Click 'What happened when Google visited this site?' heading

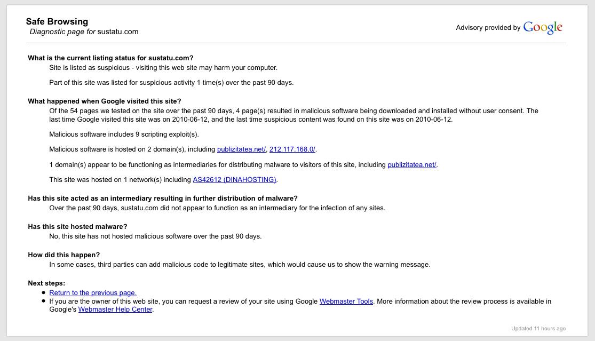pos(105,101)
